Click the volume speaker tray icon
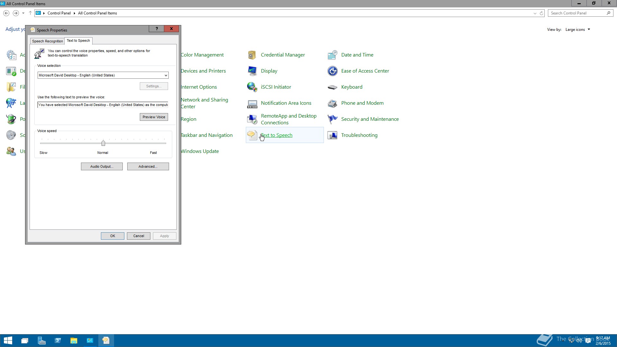The image size is (617, 347). pos(579,341)
